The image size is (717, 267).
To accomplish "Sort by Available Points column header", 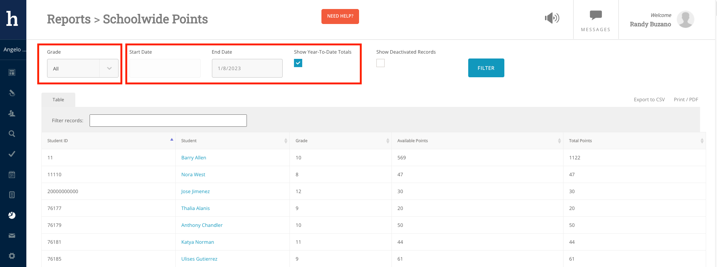I will click(413, 141).
